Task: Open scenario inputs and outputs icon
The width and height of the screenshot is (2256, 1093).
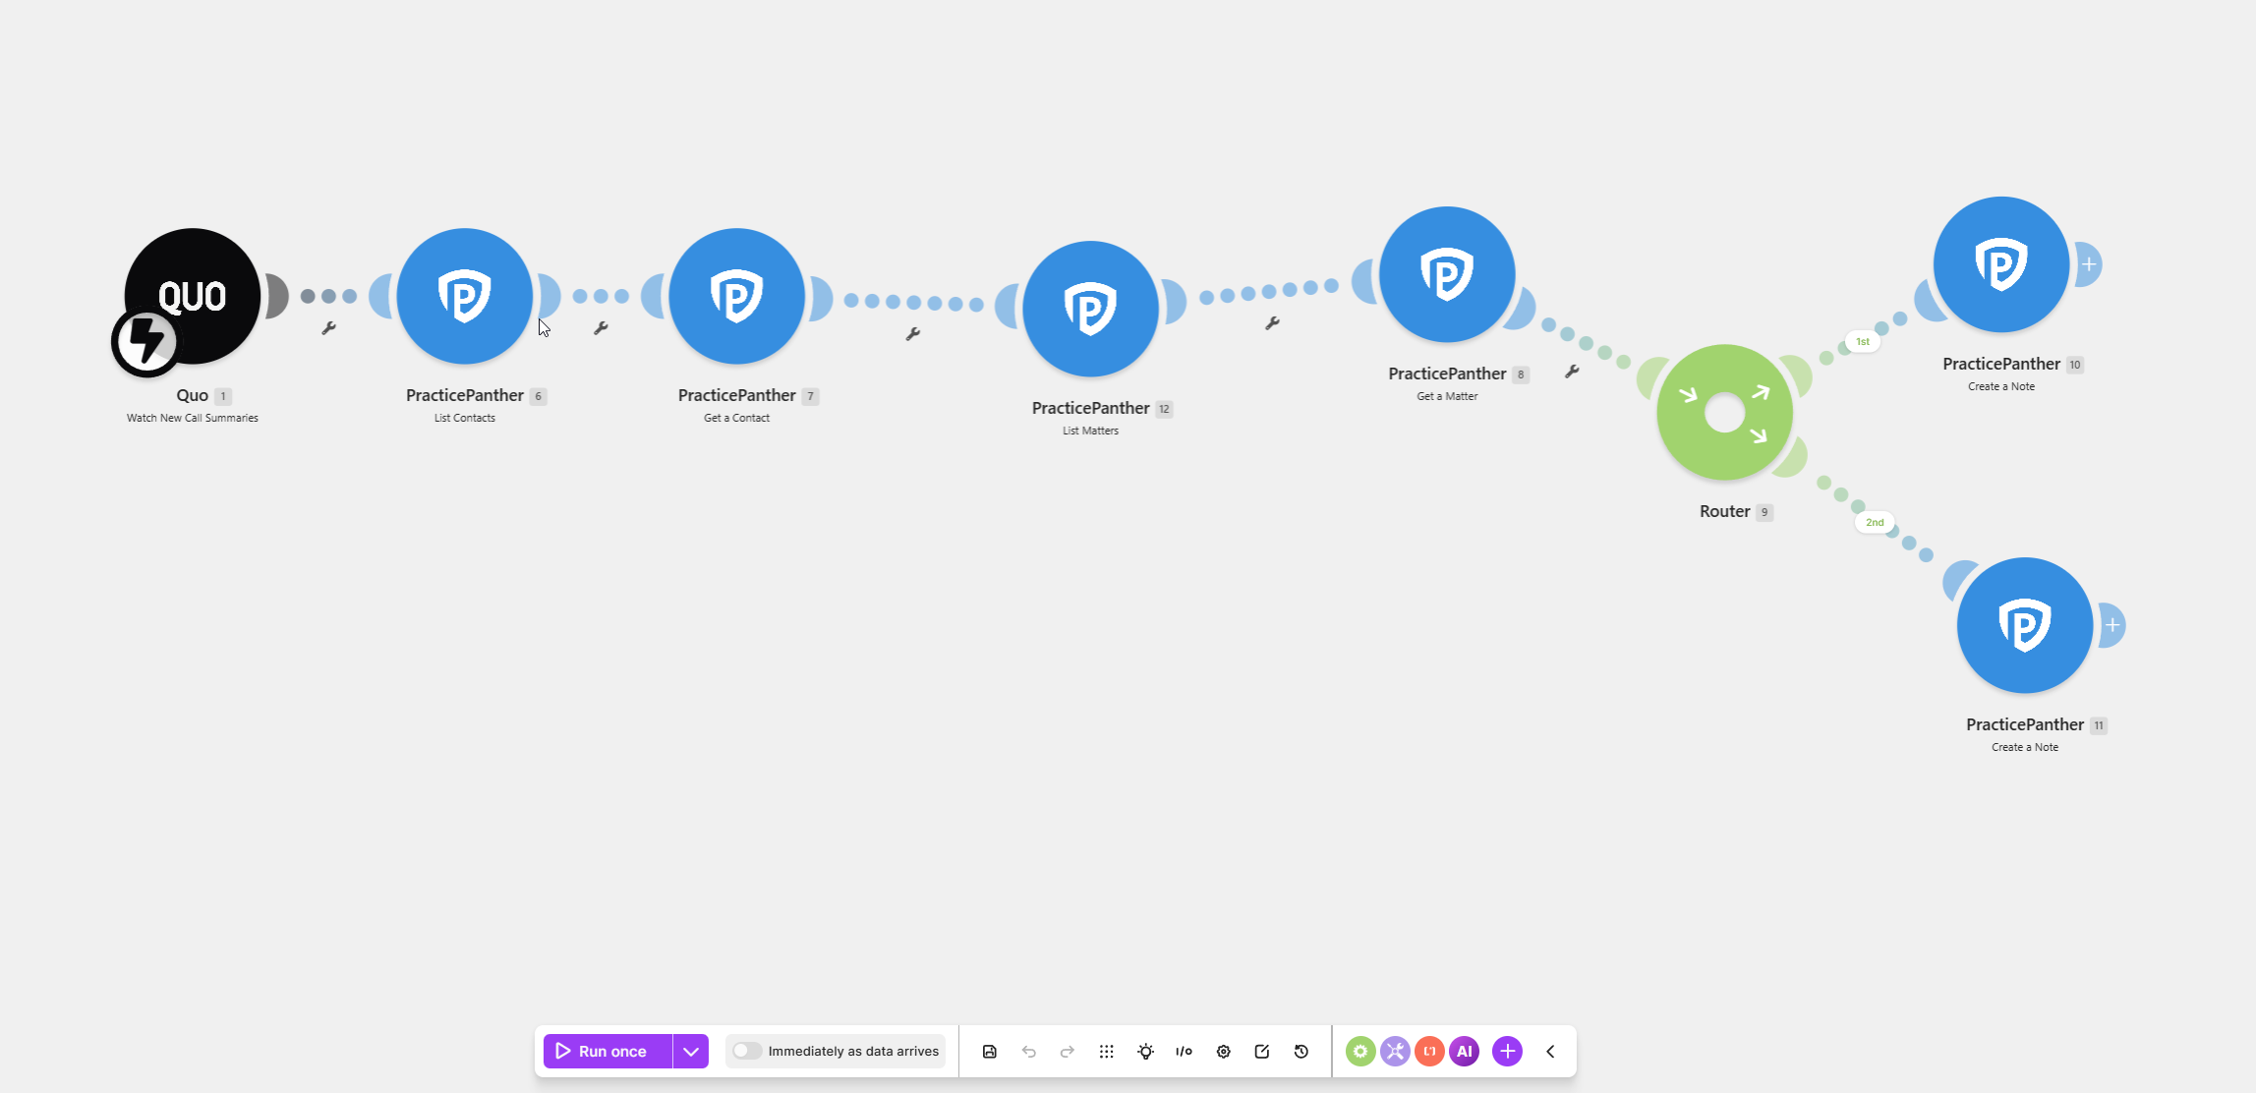Action: (1185, 1051)
